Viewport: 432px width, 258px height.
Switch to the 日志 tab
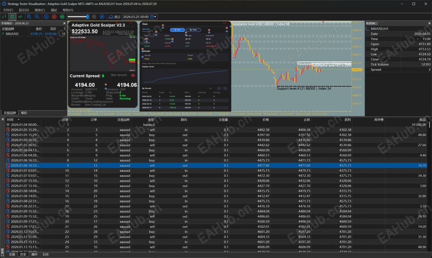46,254
